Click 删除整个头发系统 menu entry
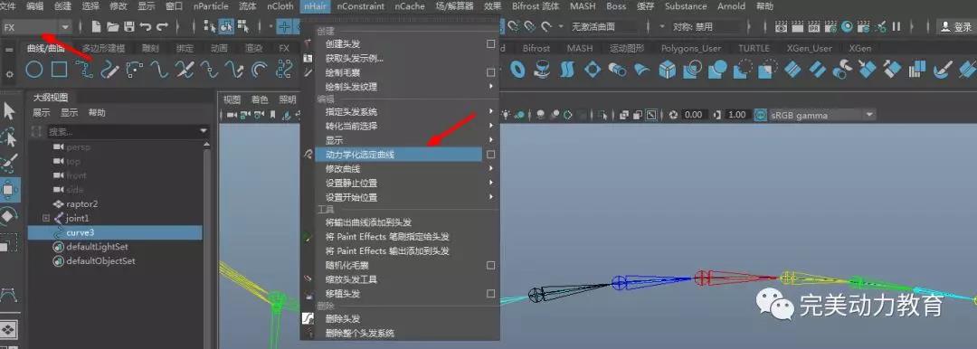 pyautogui.click(x=359, y=333)
